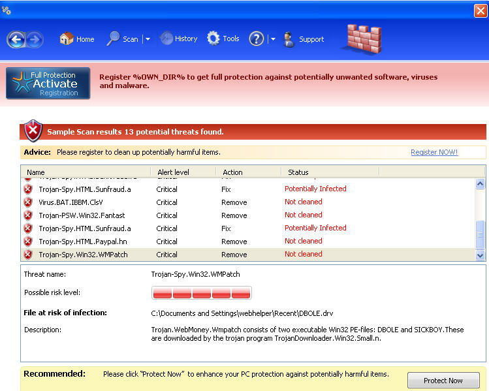Click shield icon beside Virus.BAT.IBBM.ClsV
Image resolution: width=489 pixels, height=391 pixels.
coord(28,202)
